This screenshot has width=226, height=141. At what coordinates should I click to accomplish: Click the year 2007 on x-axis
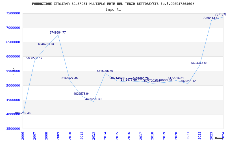(34, 136)
